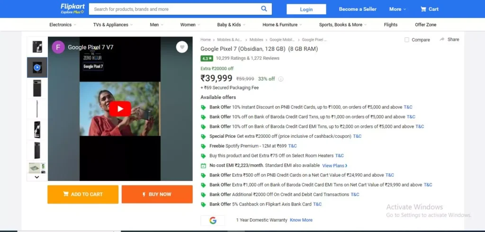
Task: Select the sixth thumbnail of black phone
Action: [37, 151]
